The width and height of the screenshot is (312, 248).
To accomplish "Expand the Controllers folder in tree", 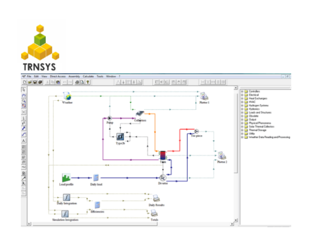I will 242,91.
